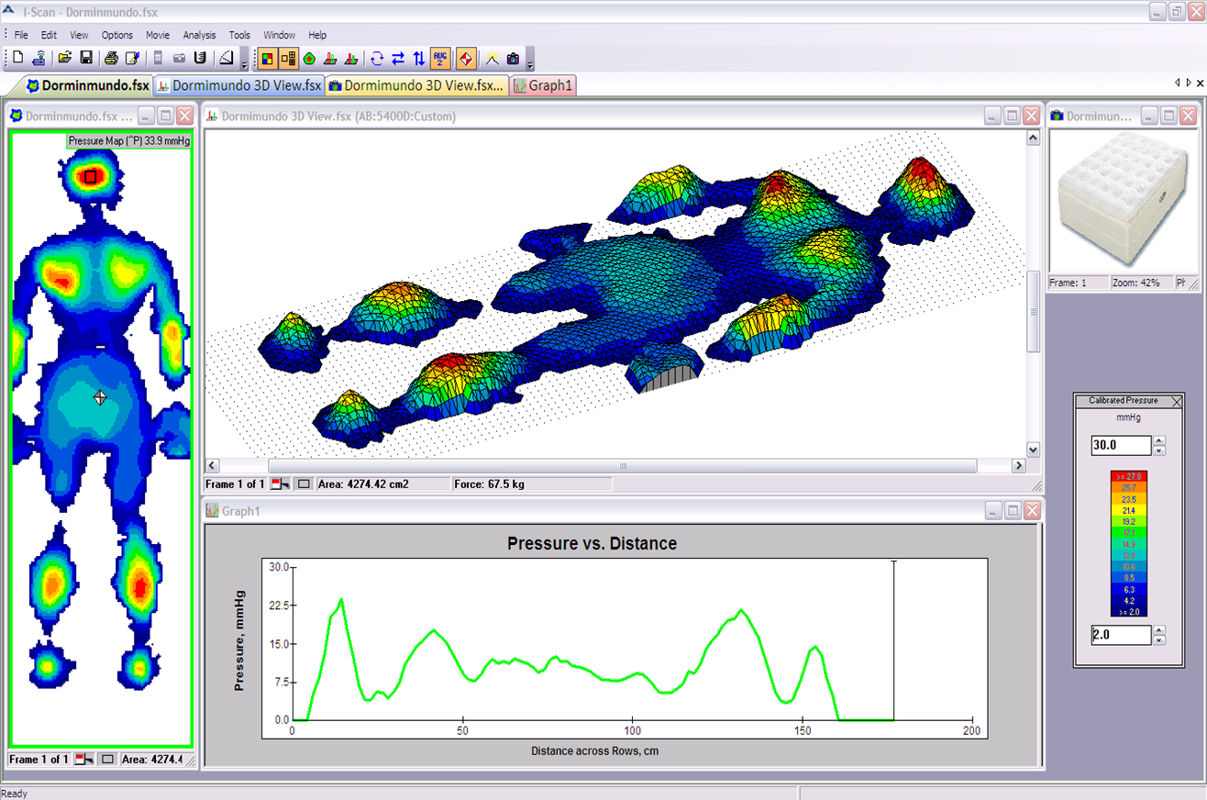Image resolution: width=1207 pixels, height=800 pixels.
Task: Expand the second toolbar overflow arrow
Action: [x=531, y=64]
